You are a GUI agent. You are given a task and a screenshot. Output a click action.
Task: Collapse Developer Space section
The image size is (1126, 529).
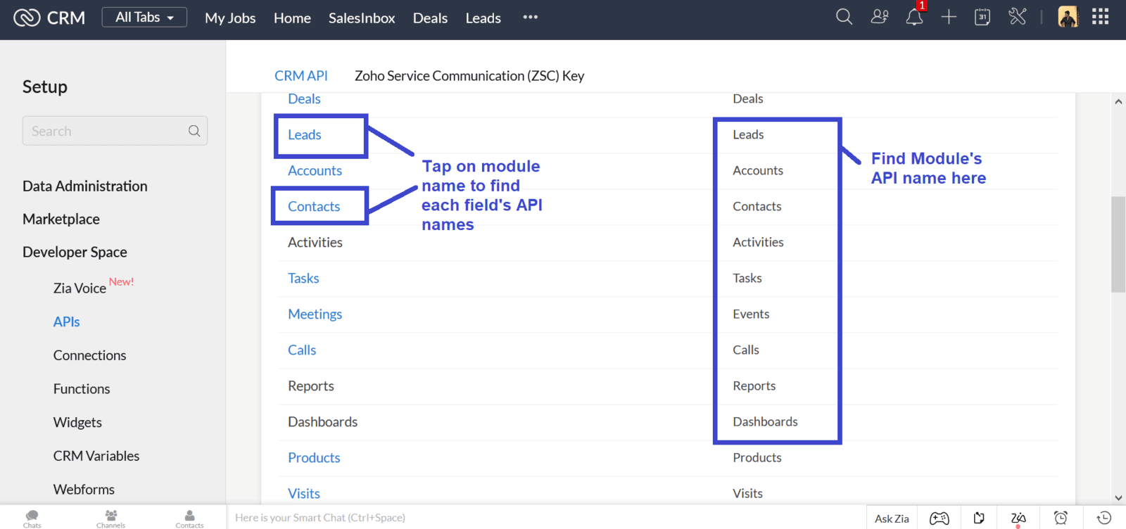tap(75, 253)
